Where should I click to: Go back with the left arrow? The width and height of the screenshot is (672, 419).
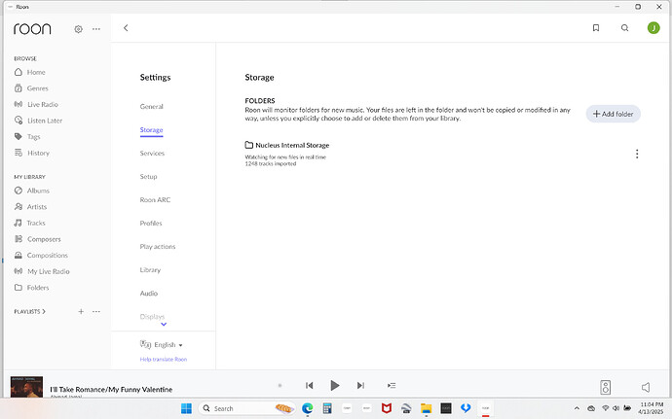click(126, 28)
